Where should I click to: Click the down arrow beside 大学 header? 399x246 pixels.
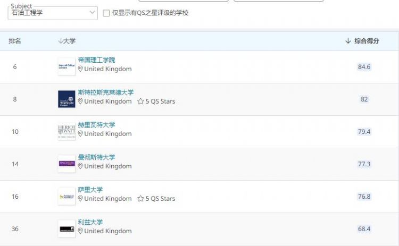click(x=60, y=41)
